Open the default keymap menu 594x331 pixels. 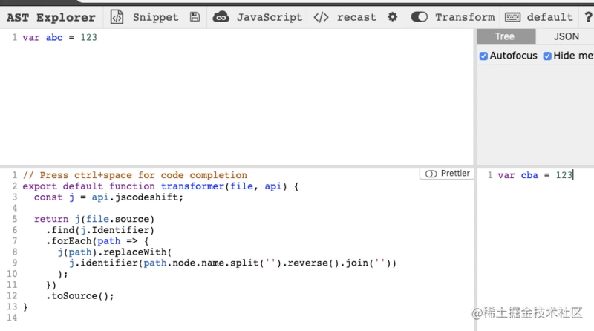tap(549, 17)
